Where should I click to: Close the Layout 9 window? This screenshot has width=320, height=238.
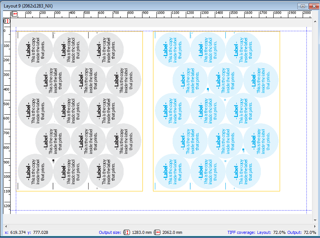(x=313, y=6)
